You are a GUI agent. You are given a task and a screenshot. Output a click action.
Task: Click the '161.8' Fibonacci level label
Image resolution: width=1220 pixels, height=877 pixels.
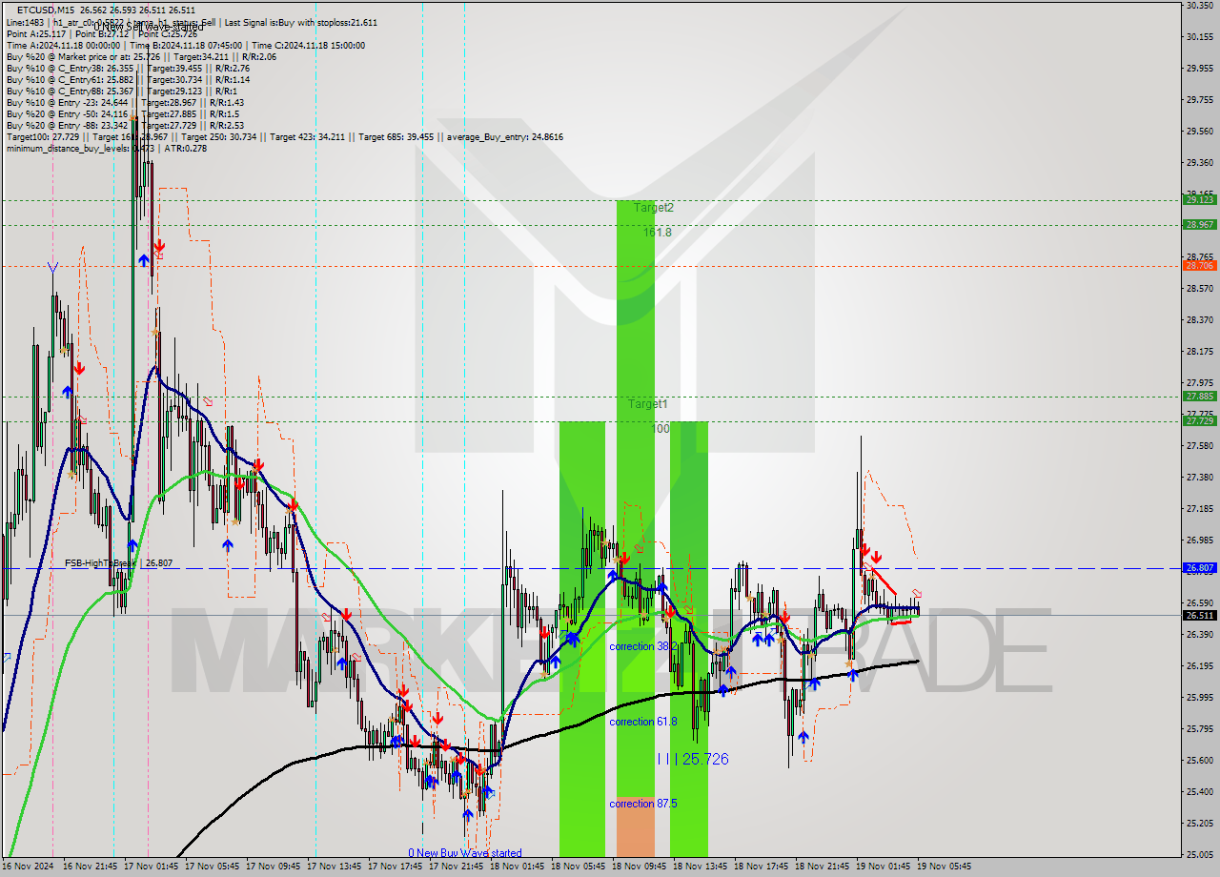657,232
